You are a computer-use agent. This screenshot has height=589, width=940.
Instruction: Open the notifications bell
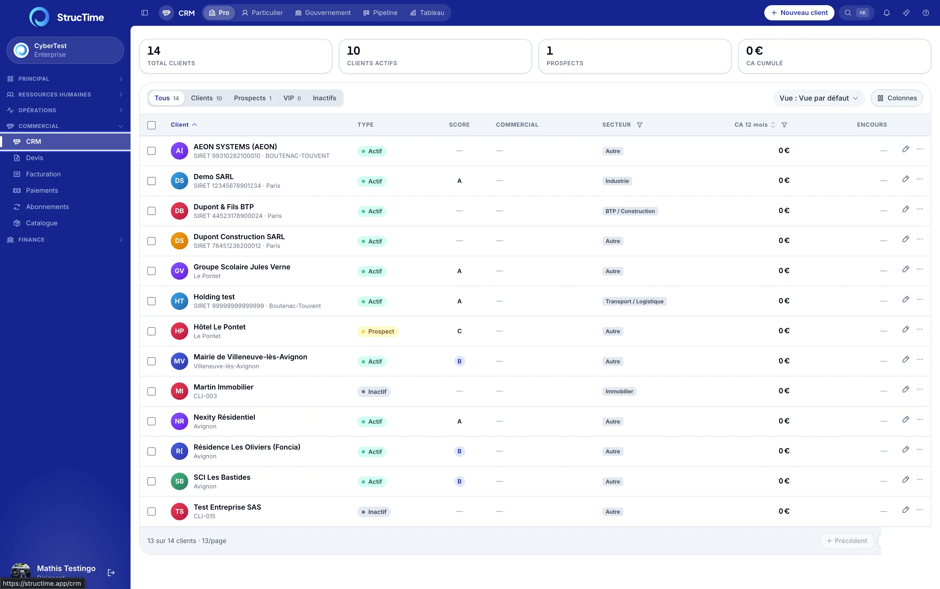coord(887,13)
